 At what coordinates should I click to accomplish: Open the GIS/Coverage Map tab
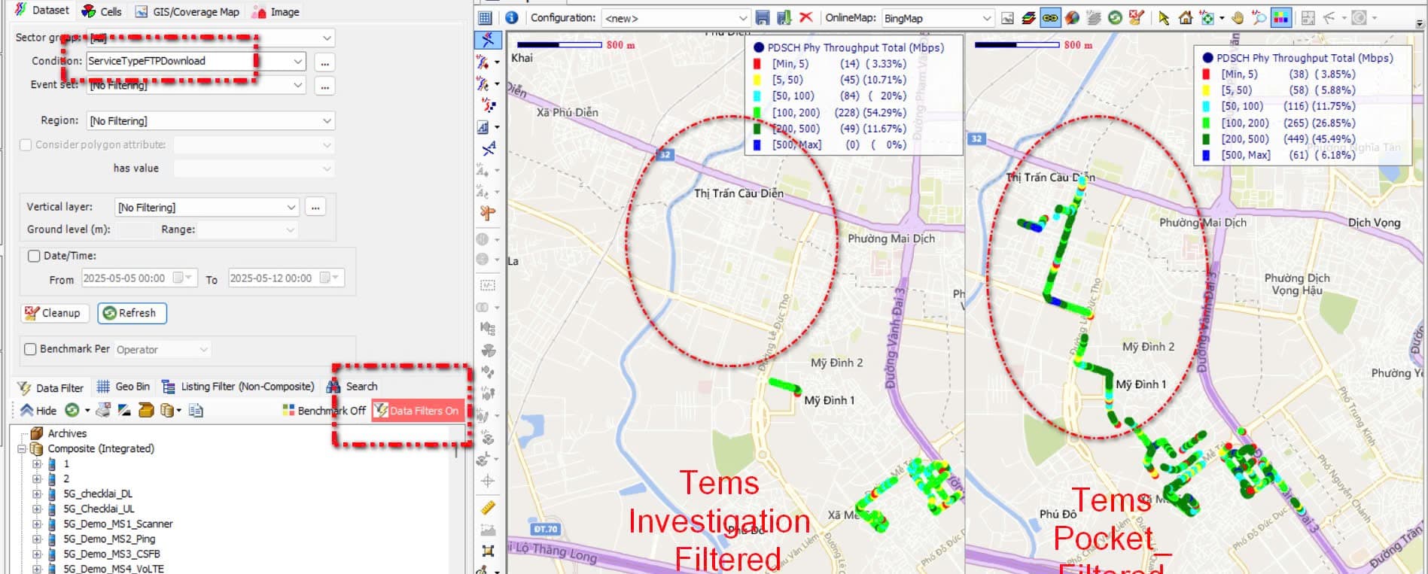pos(187,11)
